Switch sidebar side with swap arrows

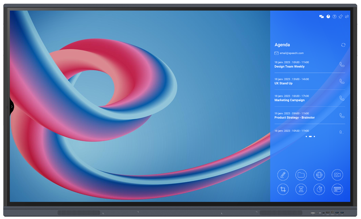[x=347, y=17]
